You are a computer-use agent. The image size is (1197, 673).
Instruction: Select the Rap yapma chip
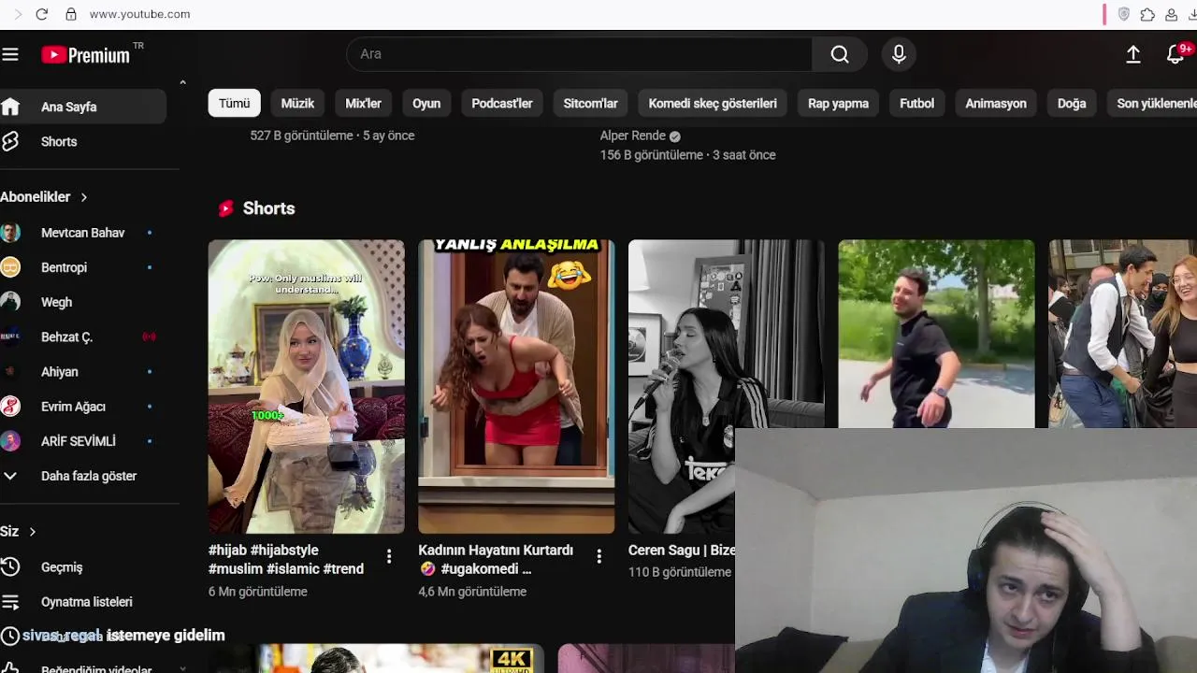tap(838, 104)
